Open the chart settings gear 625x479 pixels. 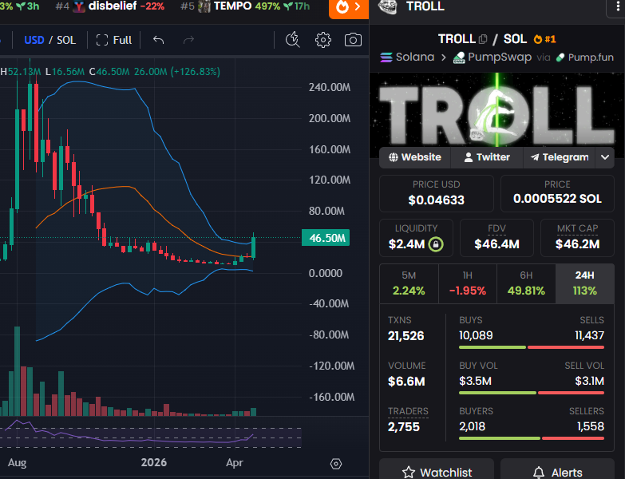click(x=322, y=40)
